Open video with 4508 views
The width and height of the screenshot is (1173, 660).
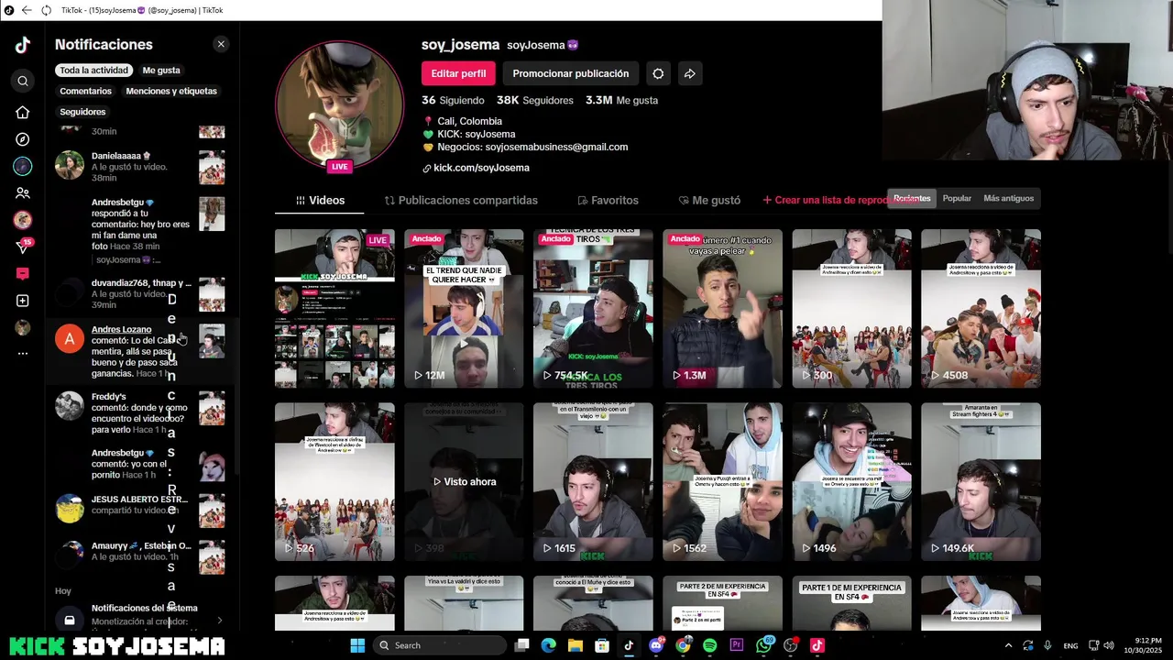click(981, 308)
